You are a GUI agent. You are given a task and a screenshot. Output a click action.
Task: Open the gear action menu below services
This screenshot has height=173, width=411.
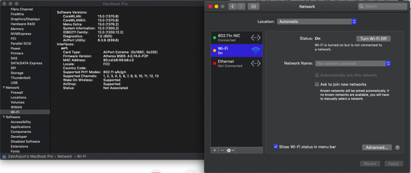click(x=231, y=150)
